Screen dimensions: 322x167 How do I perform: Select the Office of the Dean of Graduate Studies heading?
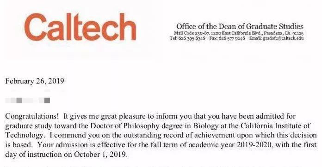click(x=240, y=26)
